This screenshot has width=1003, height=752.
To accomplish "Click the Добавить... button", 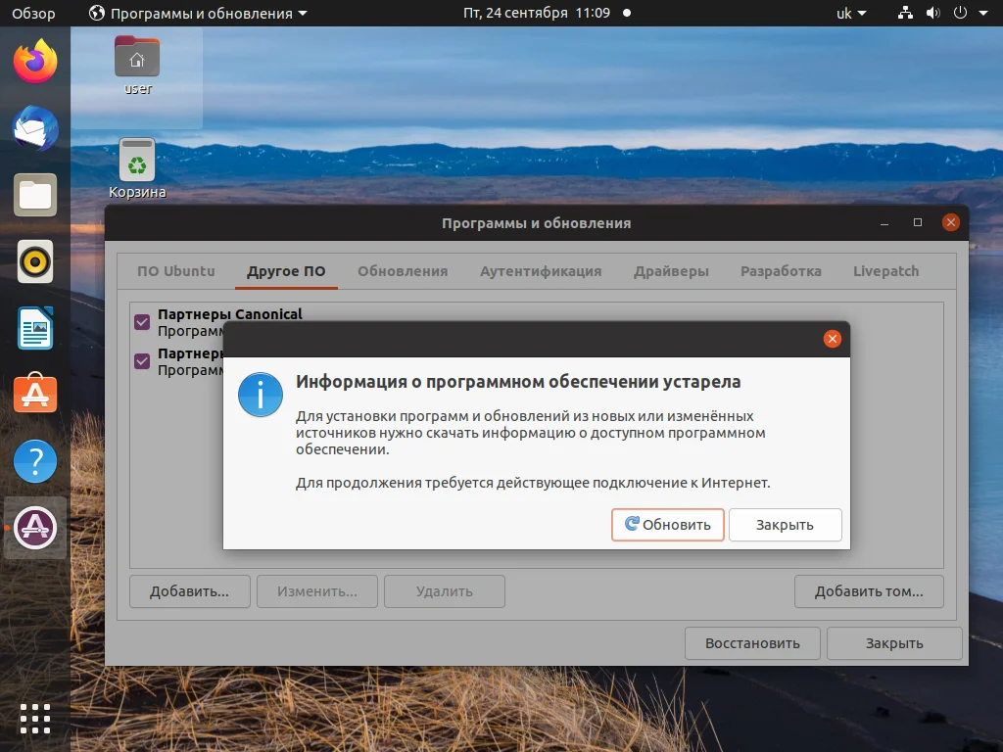I will click(x=189, y=591).
